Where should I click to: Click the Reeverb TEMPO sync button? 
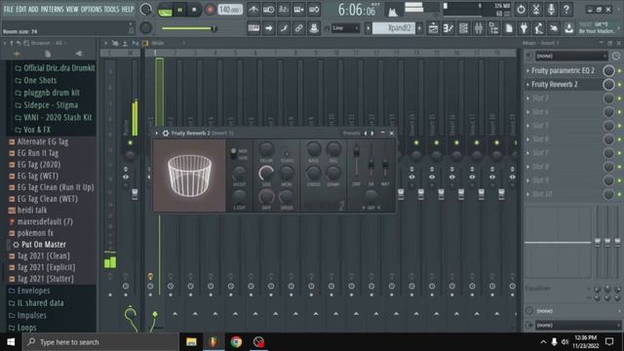287,154
